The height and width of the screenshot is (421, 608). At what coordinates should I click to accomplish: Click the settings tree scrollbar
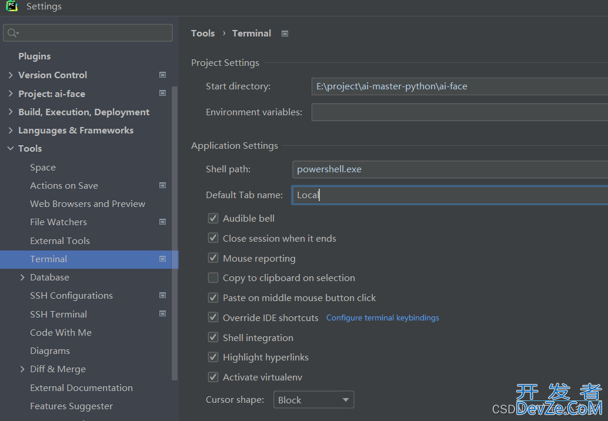tap(175, 233)
